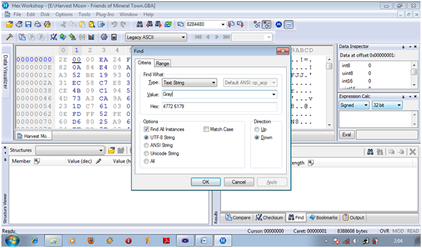Click the gear settings toolbar icon
Viewport: 422px width, 248px height.
104,37
